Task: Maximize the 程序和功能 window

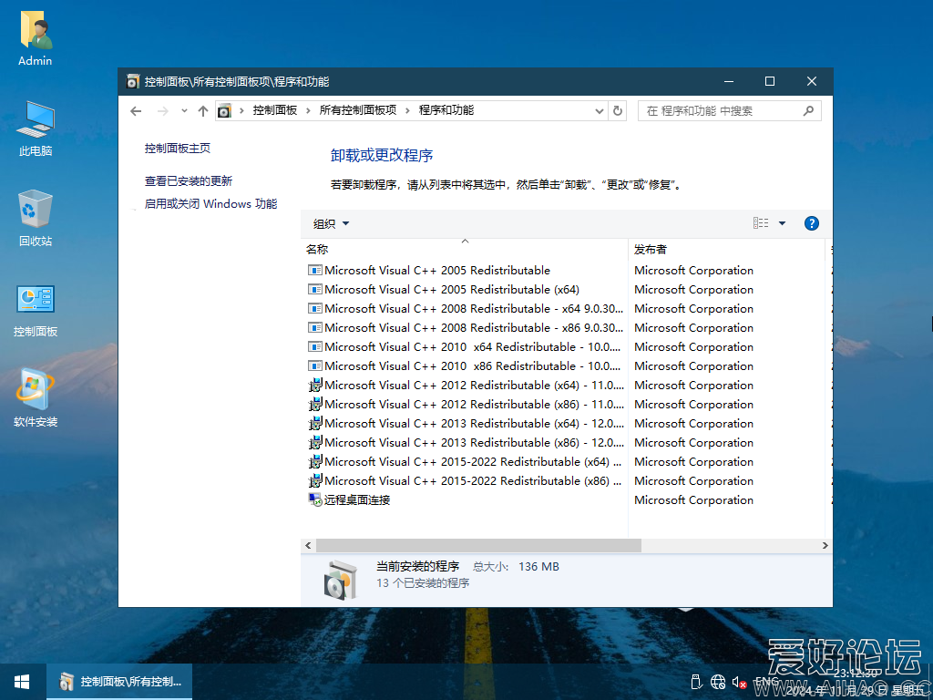Action: (770, 81)
